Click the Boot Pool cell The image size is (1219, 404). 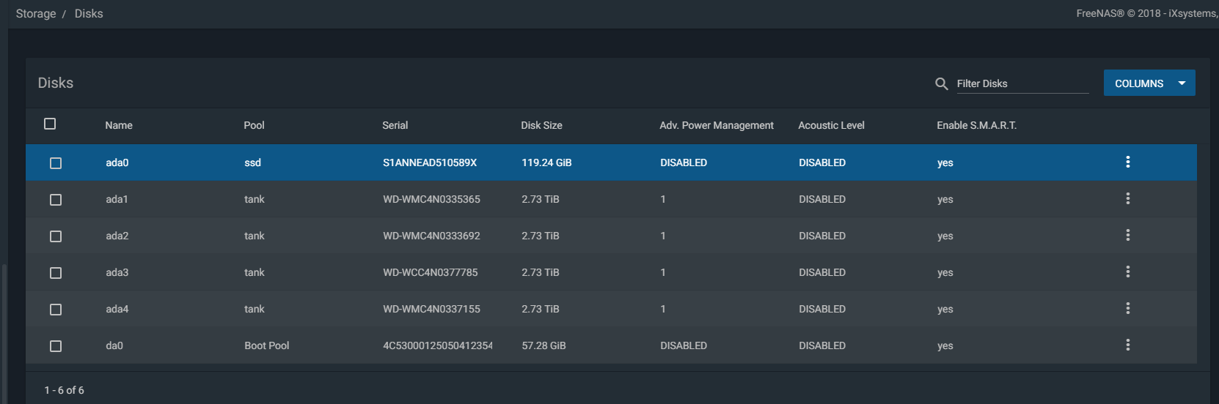pos(267,345)
